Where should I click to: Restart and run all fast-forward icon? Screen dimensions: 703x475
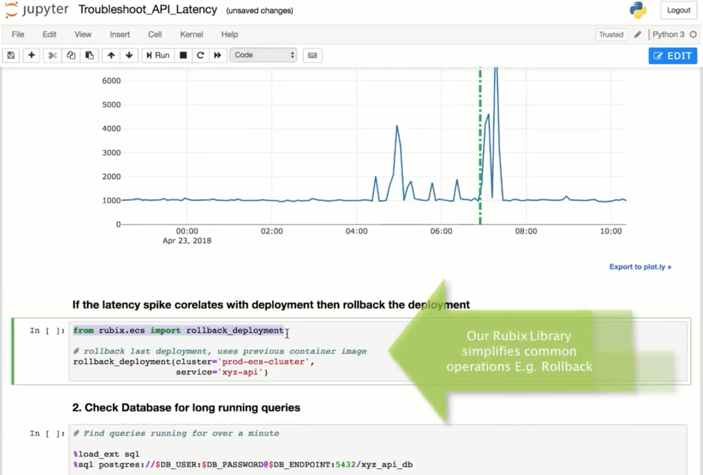[218, 55]
